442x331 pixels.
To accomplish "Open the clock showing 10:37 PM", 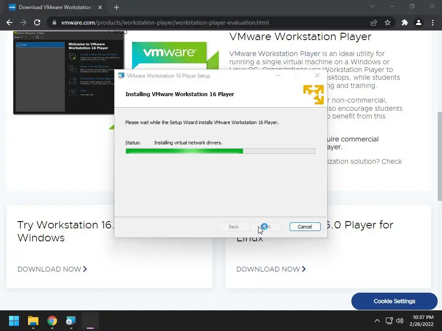I will click(422, 321).
